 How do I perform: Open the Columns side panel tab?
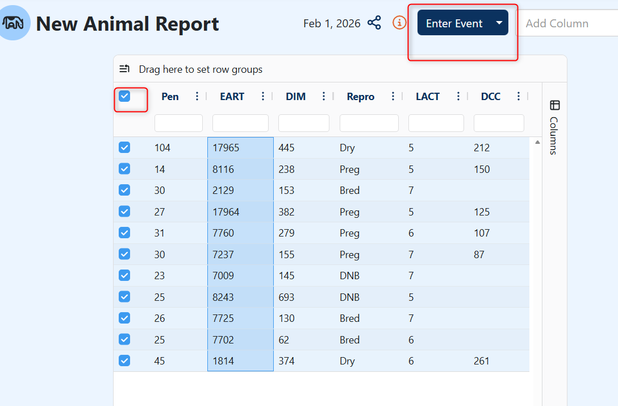(x=554, y=128)
